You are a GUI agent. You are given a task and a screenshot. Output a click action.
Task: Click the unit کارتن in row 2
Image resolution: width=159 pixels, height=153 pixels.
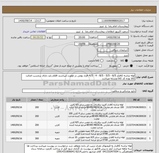click(57, 116)
